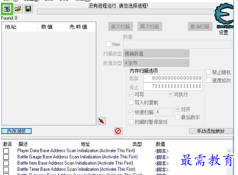Select the Player Data Base Address Scan Initialization entry

pyautogui.click(x=76, y=151)
